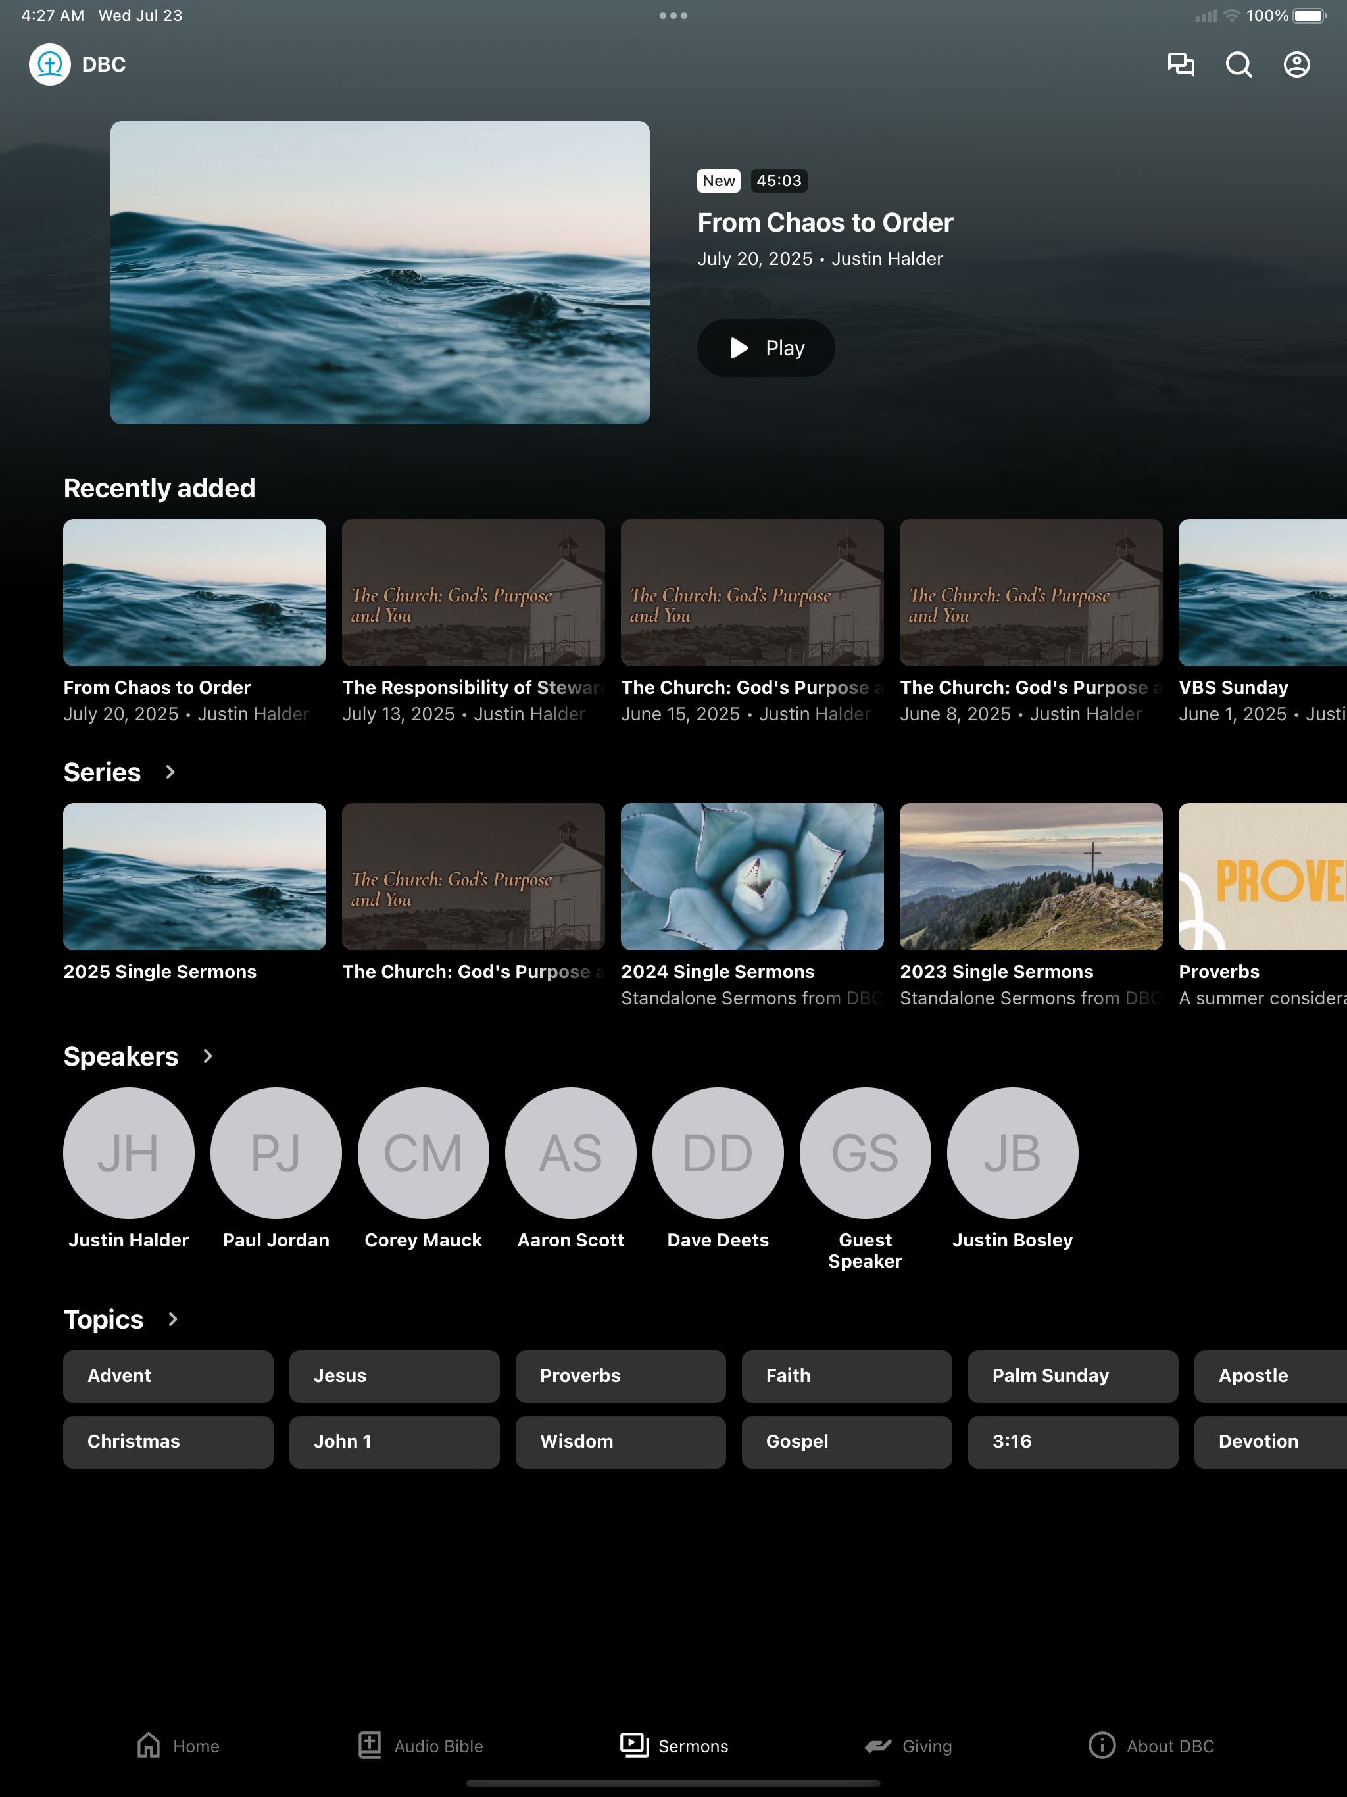The image size is (1347, 1797).
Task: Select the Guest Speaker avatar
Action: (x=866, y=1153)
